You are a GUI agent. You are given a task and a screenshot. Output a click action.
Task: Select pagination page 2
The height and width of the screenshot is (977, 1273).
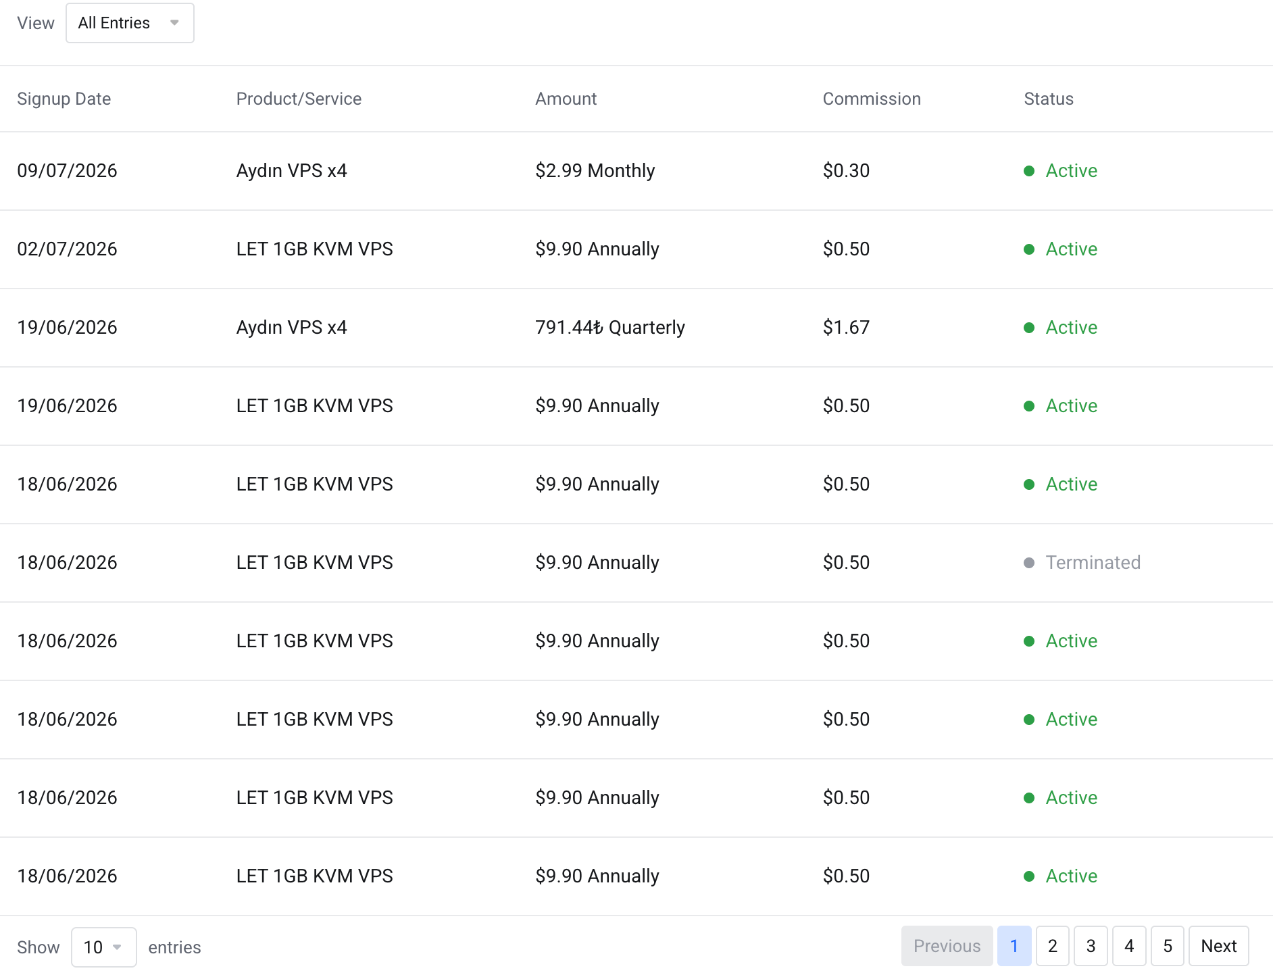pyautogui.click(x=1052, y=946)
